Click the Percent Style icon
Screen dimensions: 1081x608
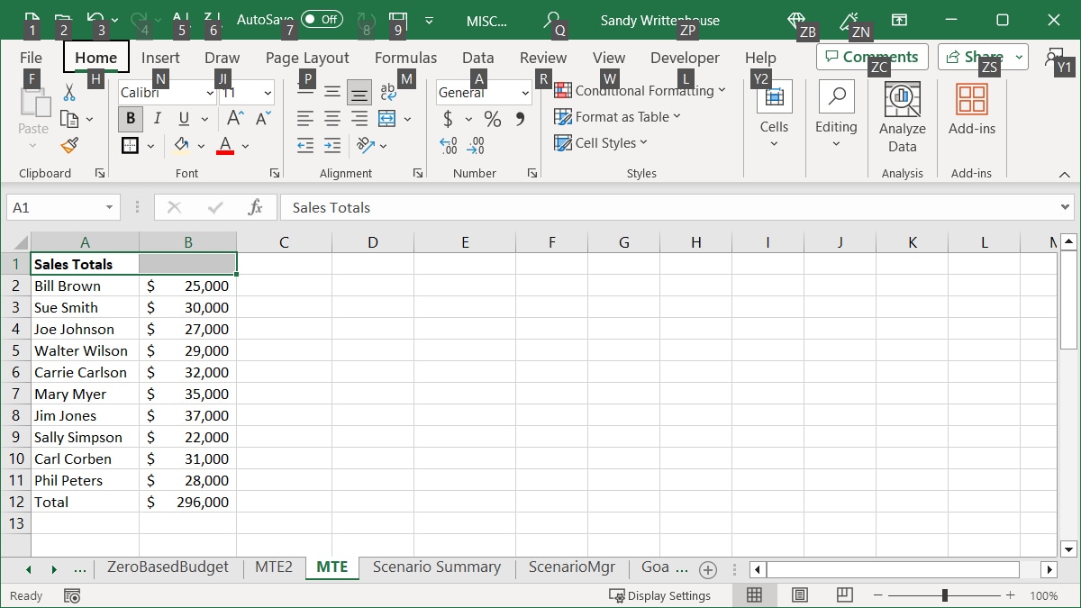click(x=492, y=118)
